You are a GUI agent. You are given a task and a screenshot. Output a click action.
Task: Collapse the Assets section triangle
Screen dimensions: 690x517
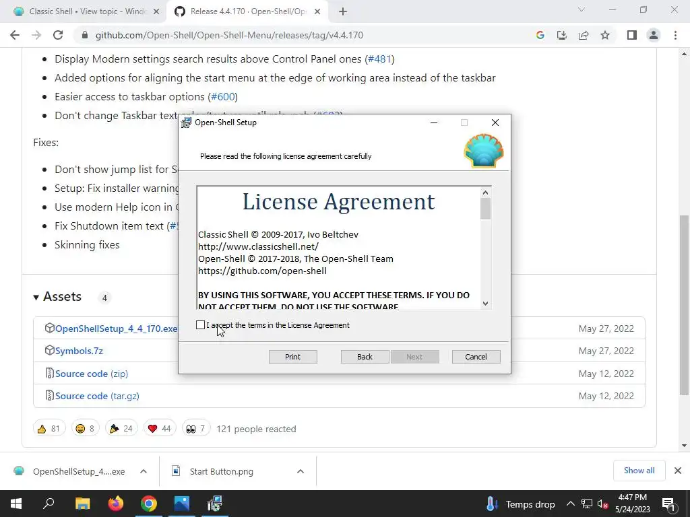click(36, 298)
